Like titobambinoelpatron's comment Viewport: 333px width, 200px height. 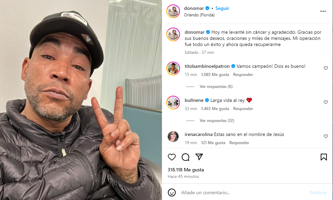(325, 68)
